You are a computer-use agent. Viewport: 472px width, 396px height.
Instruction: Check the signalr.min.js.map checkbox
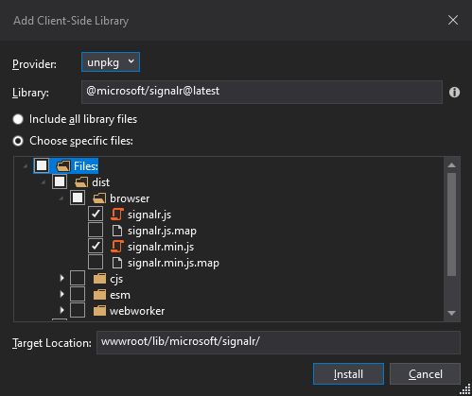(x=96, y=263)
